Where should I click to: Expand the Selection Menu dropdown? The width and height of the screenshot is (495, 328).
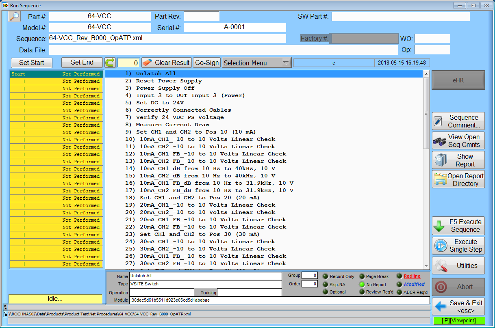(x=256, y=63)
